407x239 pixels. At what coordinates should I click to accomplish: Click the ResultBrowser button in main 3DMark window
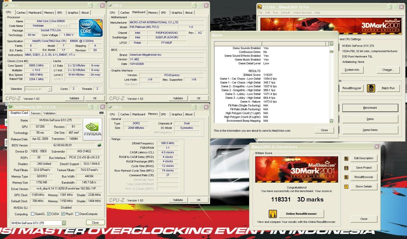coord(351,88)
